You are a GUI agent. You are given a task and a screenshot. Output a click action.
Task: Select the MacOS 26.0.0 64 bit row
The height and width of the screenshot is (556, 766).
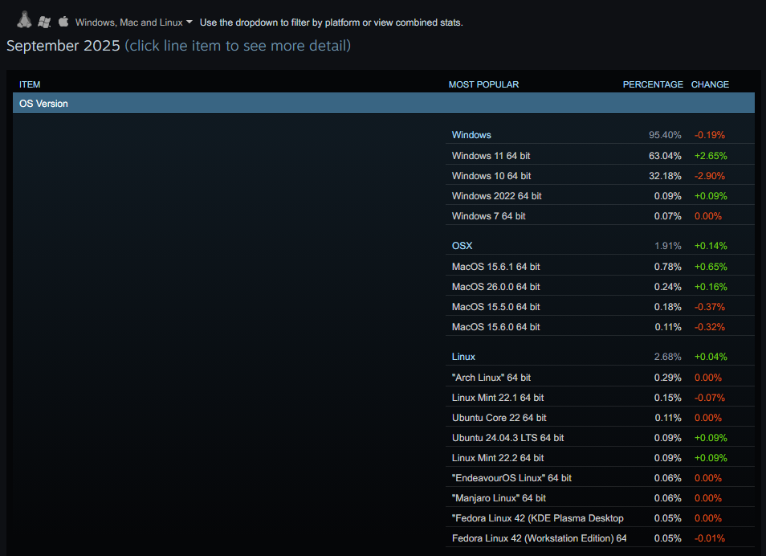pos(600,287)
